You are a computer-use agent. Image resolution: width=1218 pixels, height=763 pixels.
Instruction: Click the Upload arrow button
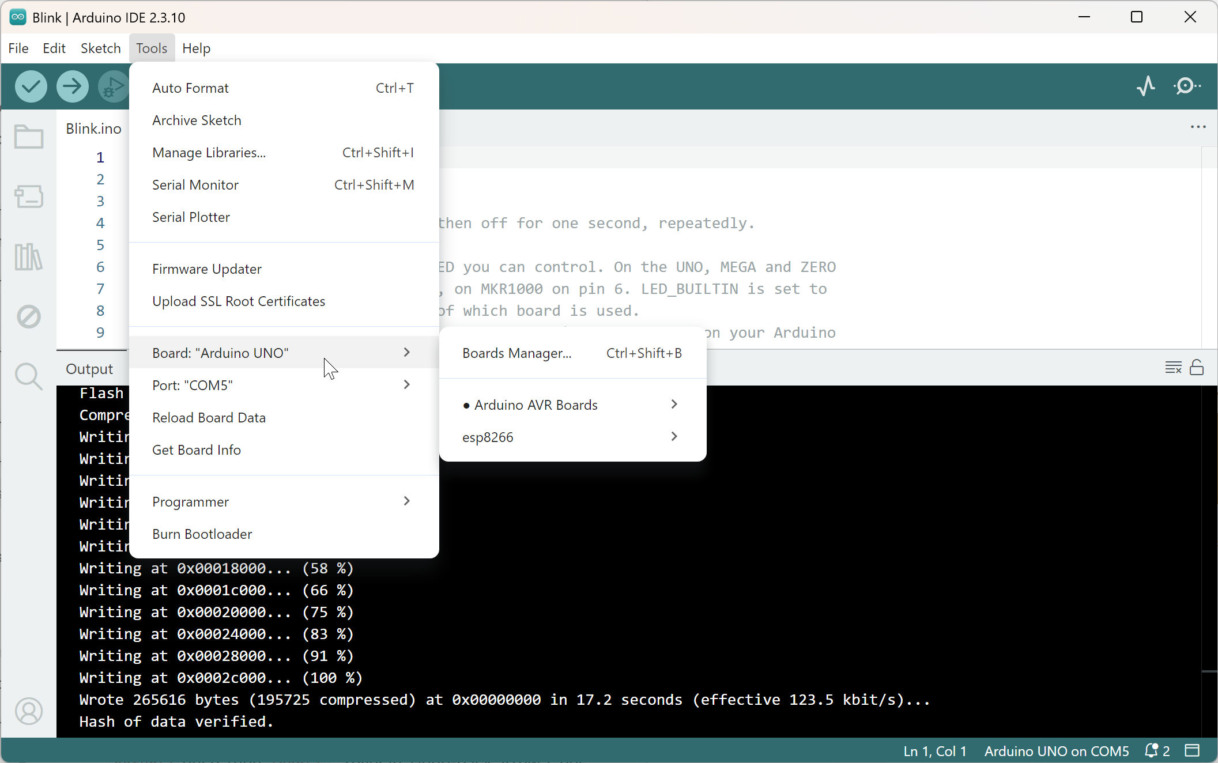[x=73, y=86]
